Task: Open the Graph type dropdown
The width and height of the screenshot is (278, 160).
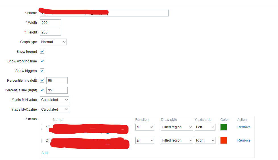Action: point(53,42)
